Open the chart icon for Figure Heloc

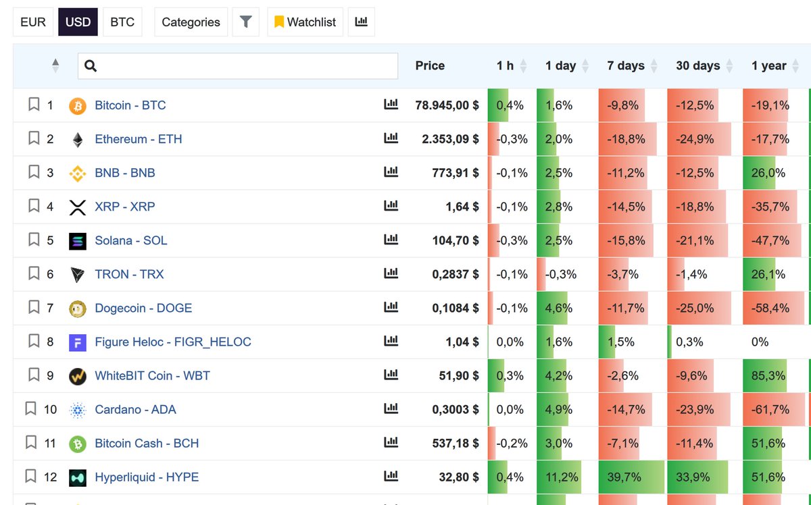391,341
